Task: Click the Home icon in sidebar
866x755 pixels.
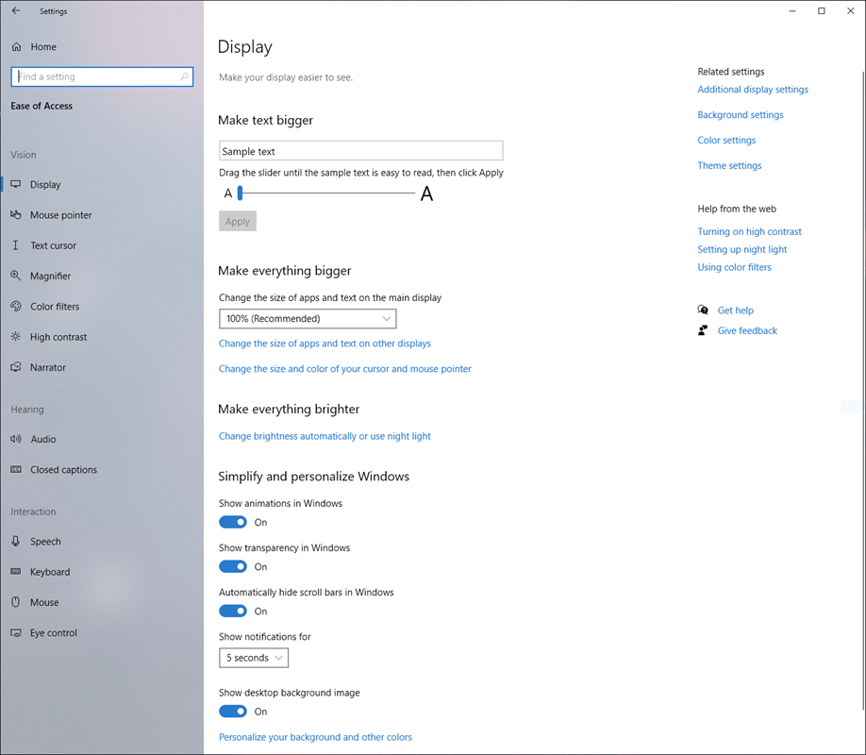Action: pos(16,47)
